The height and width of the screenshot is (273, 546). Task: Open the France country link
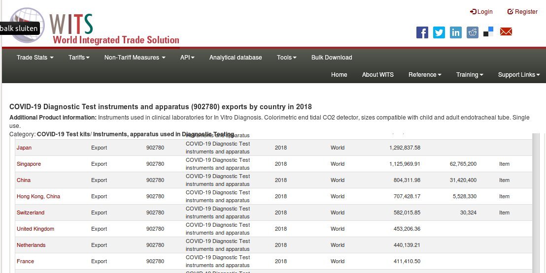click(26, 261)
